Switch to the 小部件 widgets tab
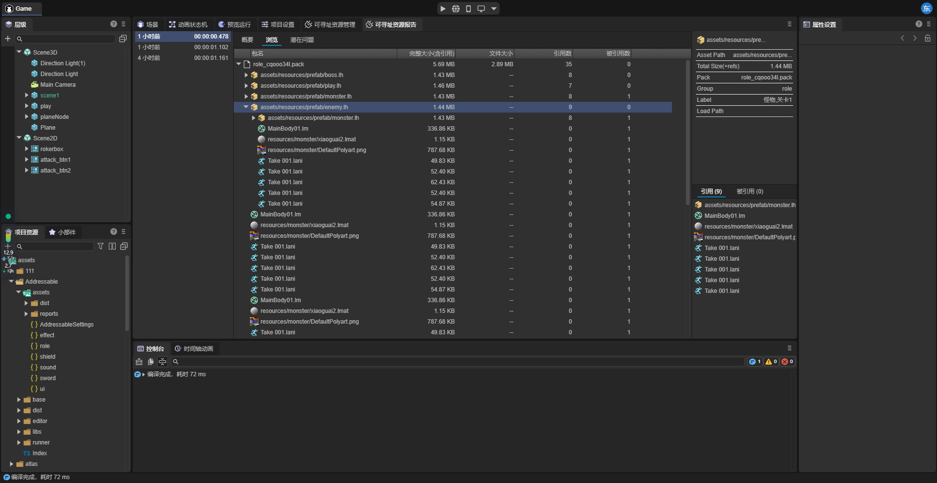Viewport: 937px width, 483px height. [x=62, y=232]
